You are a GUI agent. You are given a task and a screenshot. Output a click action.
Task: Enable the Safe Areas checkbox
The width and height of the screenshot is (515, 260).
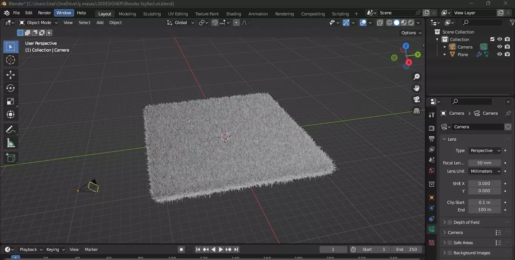449,243
